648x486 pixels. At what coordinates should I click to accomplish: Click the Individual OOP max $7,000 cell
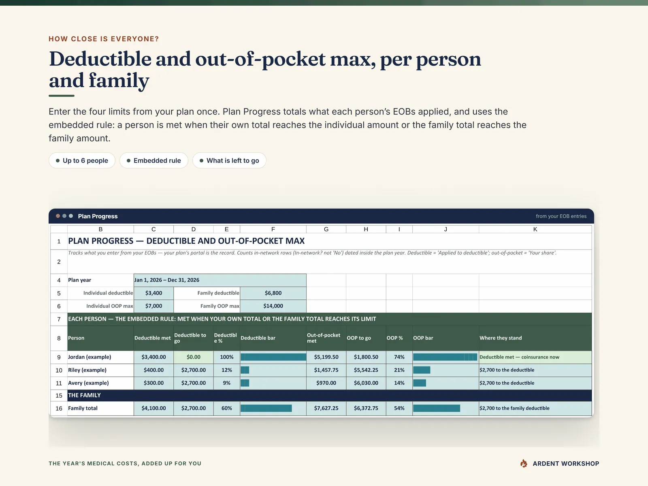pyautogui.click(x=153, y=306)
